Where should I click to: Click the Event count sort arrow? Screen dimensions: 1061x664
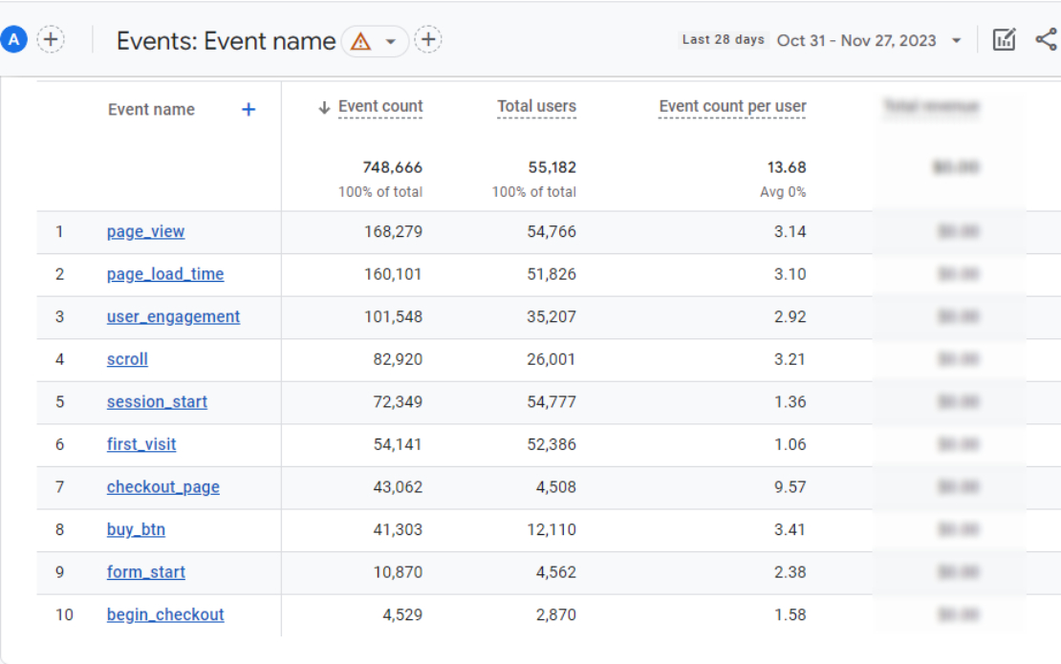point(324,108)
